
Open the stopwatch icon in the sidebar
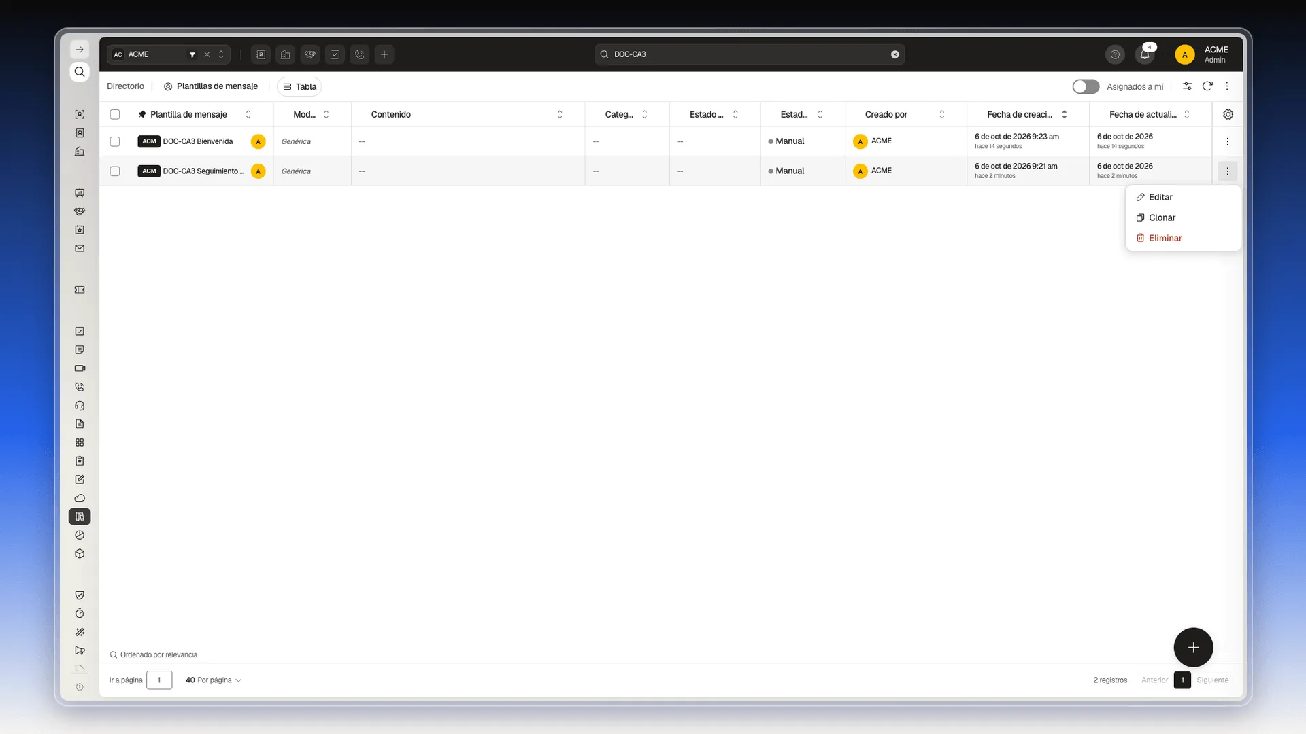click(x=80, y=614)
